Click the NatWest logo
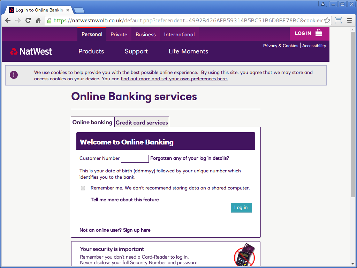Image resolution: width=357 pixels, height=268 pixels. 31,51
